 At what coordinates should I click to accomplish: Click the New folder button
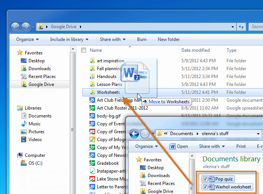tap(169, 39)
